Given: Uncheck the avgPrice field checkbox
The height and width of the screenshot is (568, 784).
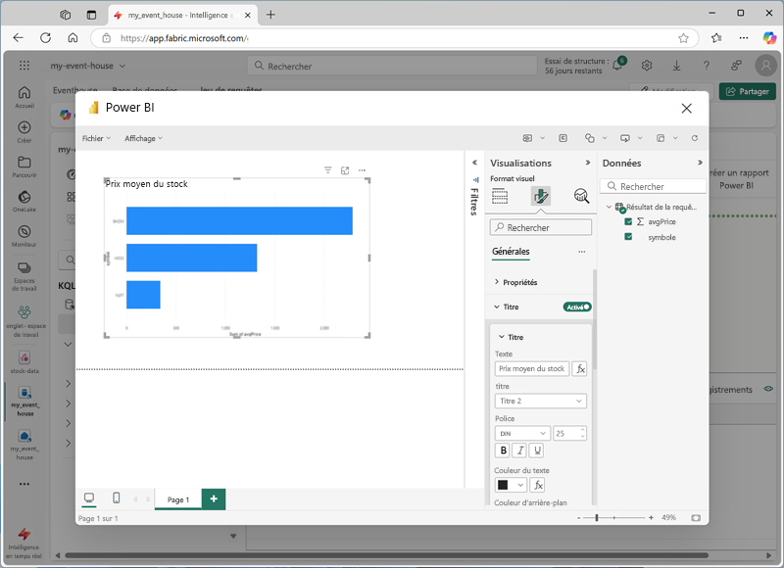Looking at the screenshot, I should click(628, 221).
